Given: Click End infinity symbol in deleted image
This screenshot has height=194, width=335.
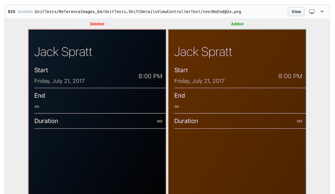Looking at the screenshot, I should point(37,107).
